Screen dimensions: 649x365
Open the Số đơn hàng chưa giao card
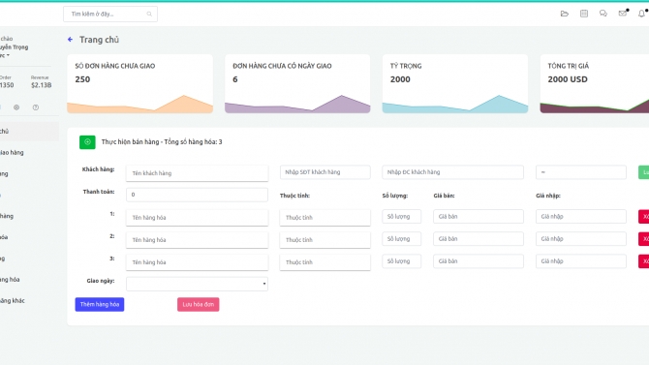coord(139,83)
